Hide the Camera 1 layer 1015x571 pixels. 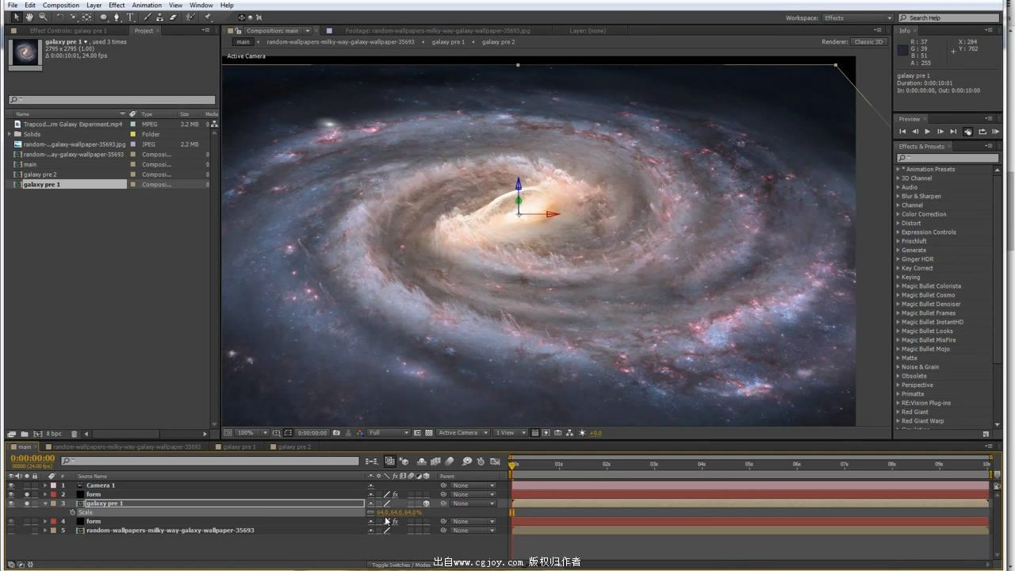[11, 485]
